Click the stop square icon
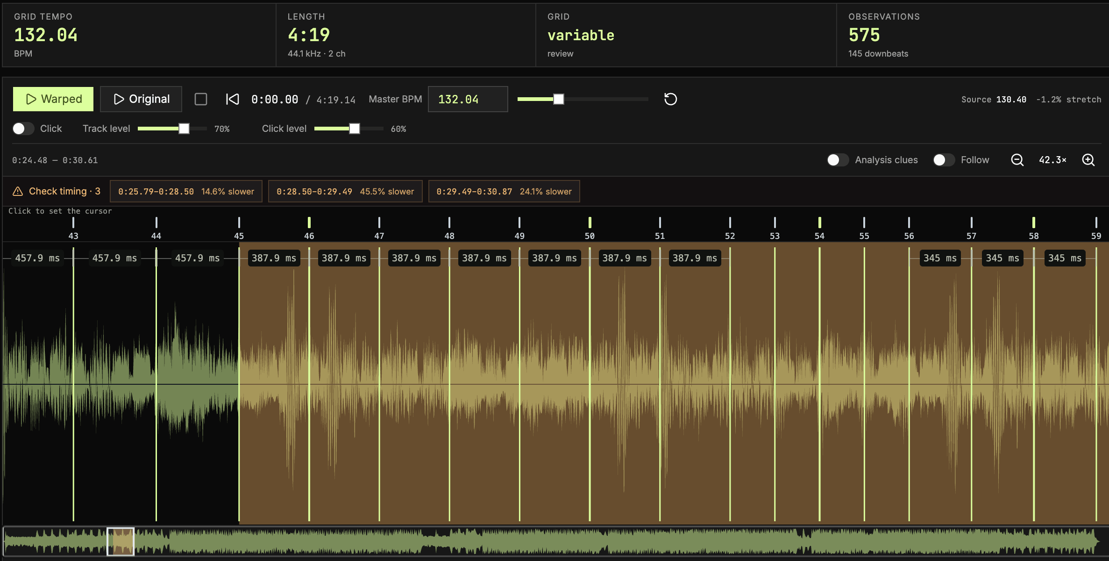Image resolution: width=1109 pixels, height=561 pixels. [201, 99]
